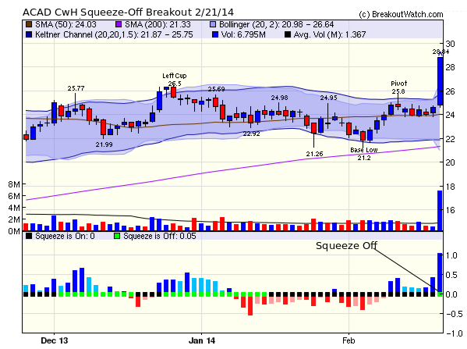Screen dimensions: 467x349
Task: Click the 30 price axis label
Action: click(451, 44)
